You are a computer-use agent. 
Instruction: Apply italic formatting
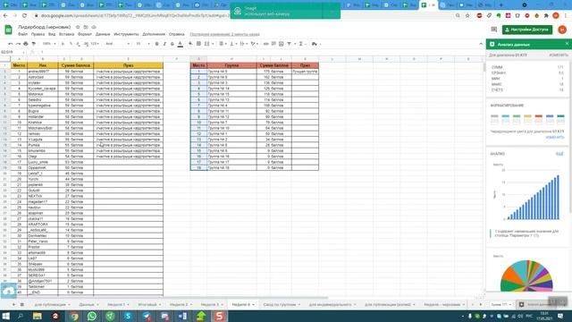[164, 44]
